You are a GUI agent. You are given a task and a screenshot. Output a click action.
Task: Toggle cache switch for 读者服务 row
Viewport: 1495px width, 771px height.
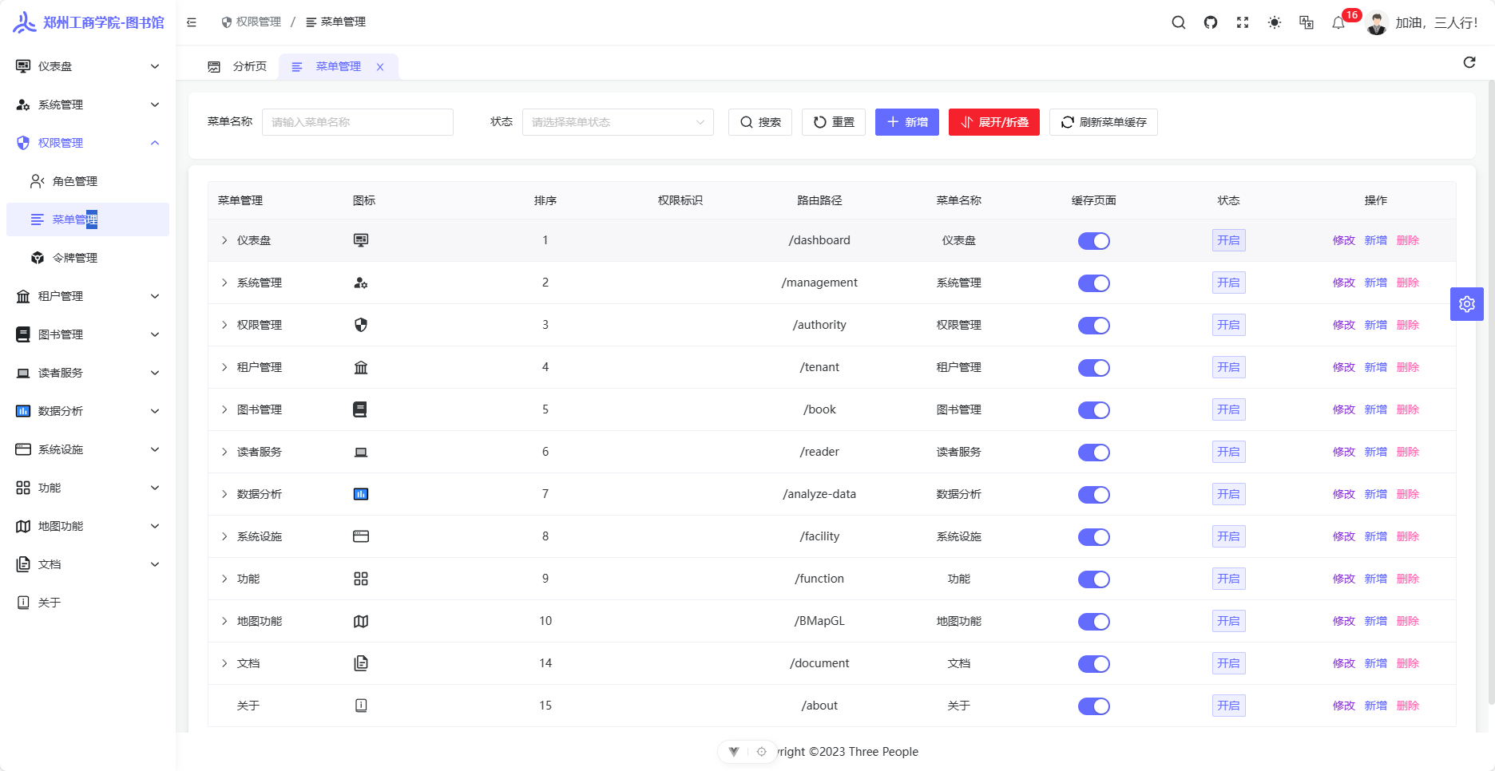(1094, 453)
